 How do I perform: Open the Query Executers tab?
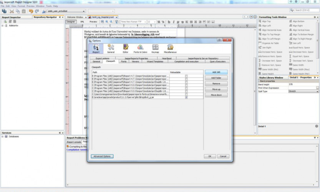(x=217, y=61)
